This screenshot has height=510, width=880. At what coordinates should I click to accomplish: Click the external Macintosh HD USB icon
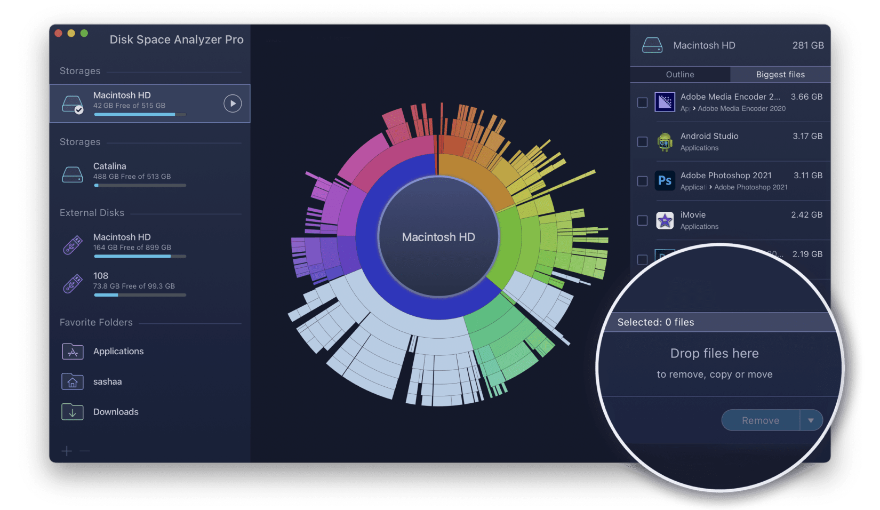tap(73, 245)
